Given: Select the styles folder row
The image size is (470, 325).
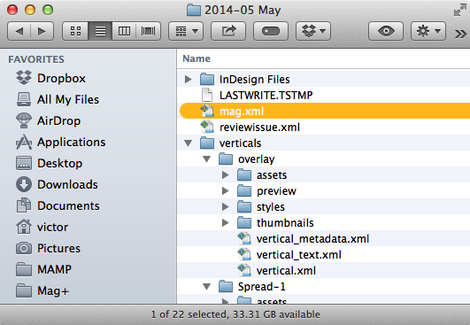Looking at the screenshot, I should pyautogui.click(x=324, y=207).
